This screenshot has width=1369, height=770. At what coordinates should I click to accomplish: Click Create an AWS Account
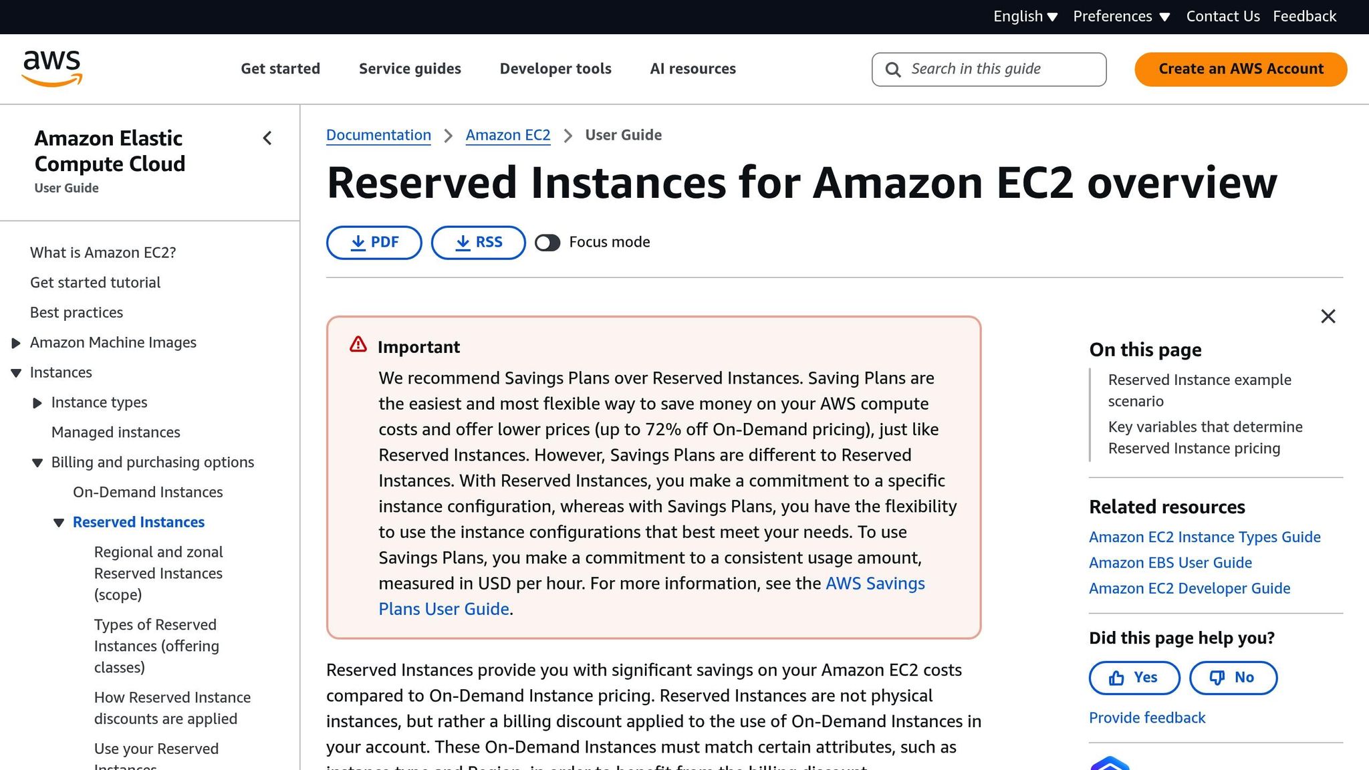pyautogui.click(x=1240, y=68)
